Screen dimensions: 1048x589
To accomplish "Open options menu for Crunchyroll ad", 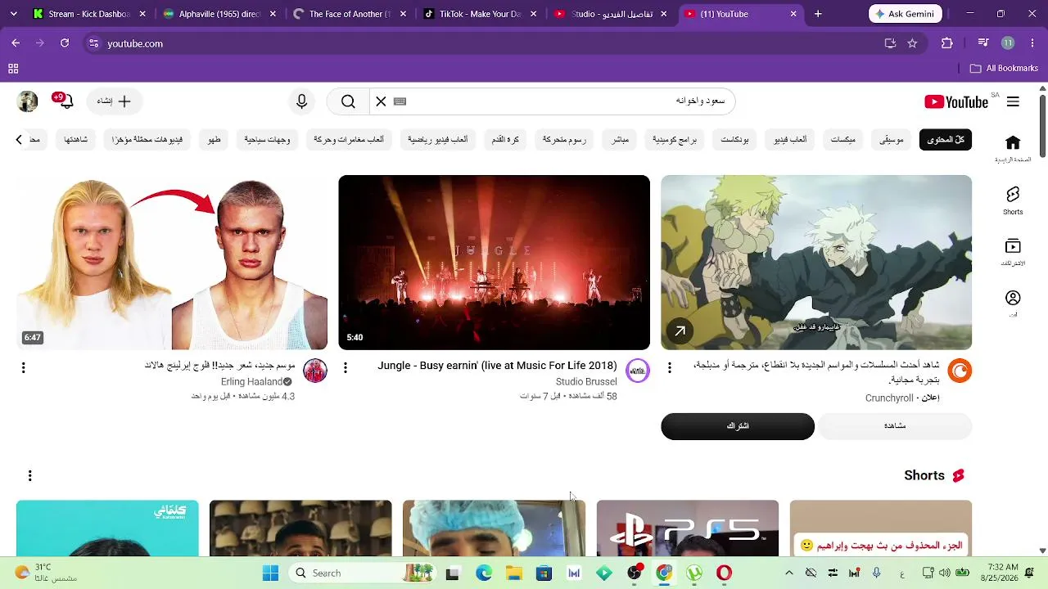I will (x=669, y=368).
